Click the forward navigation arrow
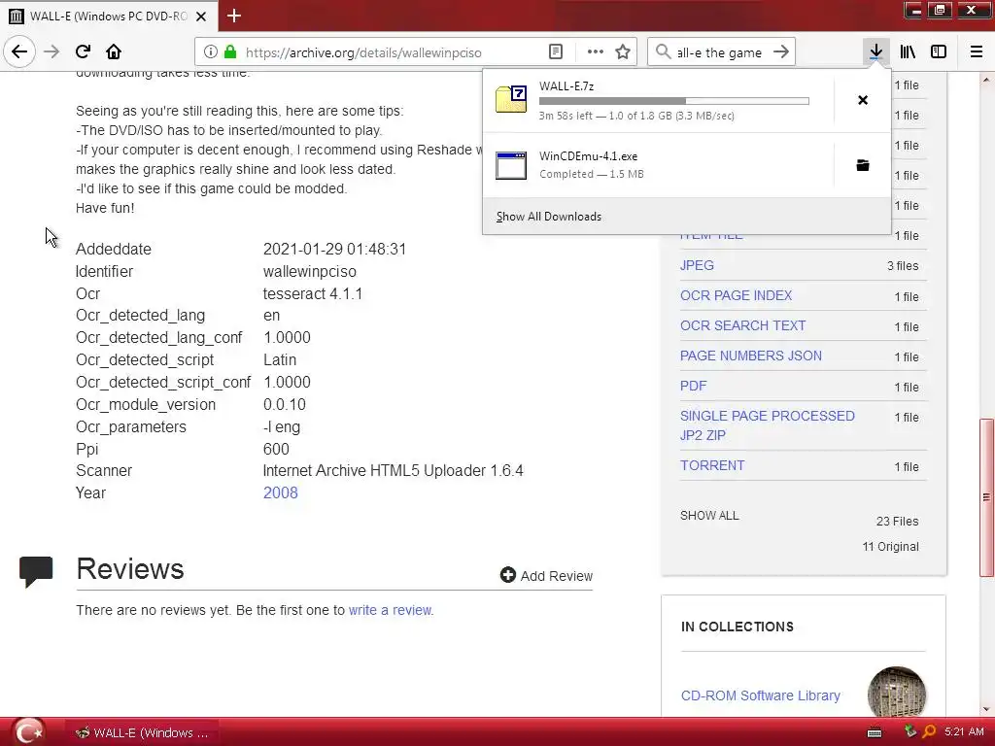Image resolution: width=995 pixels, height=746 pixels. [51, 52]
